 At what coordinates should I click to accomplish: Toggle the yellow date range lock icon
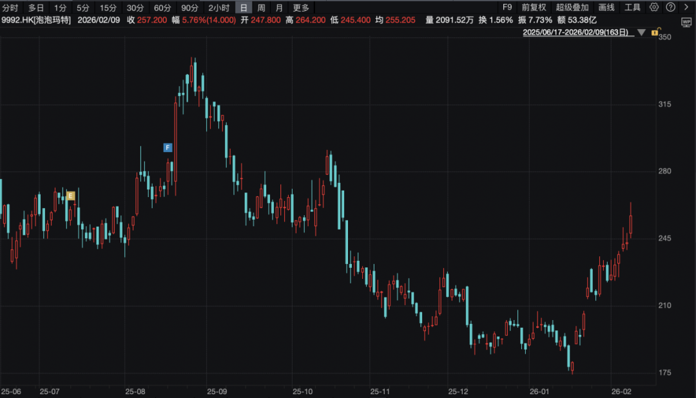[655, 32]
